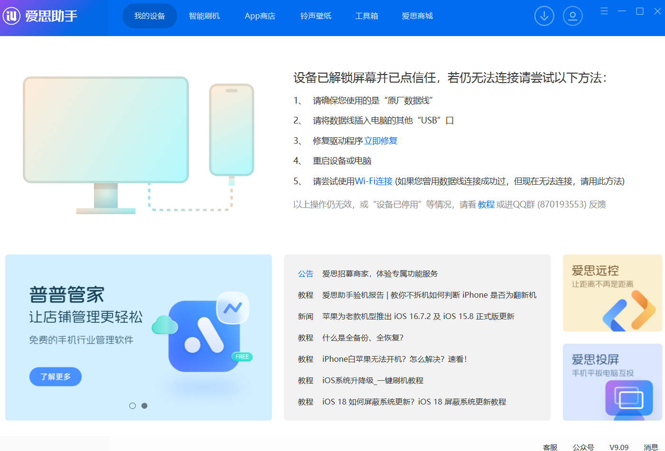Select the first banner carousel dot

click(x=132, y=406)
